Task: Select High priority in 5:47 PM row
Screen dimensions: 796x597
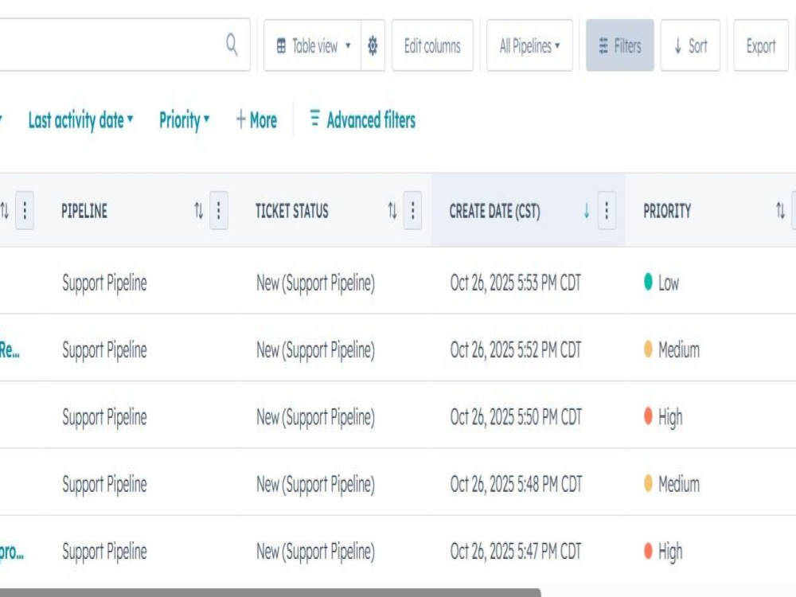Action: 662,551
